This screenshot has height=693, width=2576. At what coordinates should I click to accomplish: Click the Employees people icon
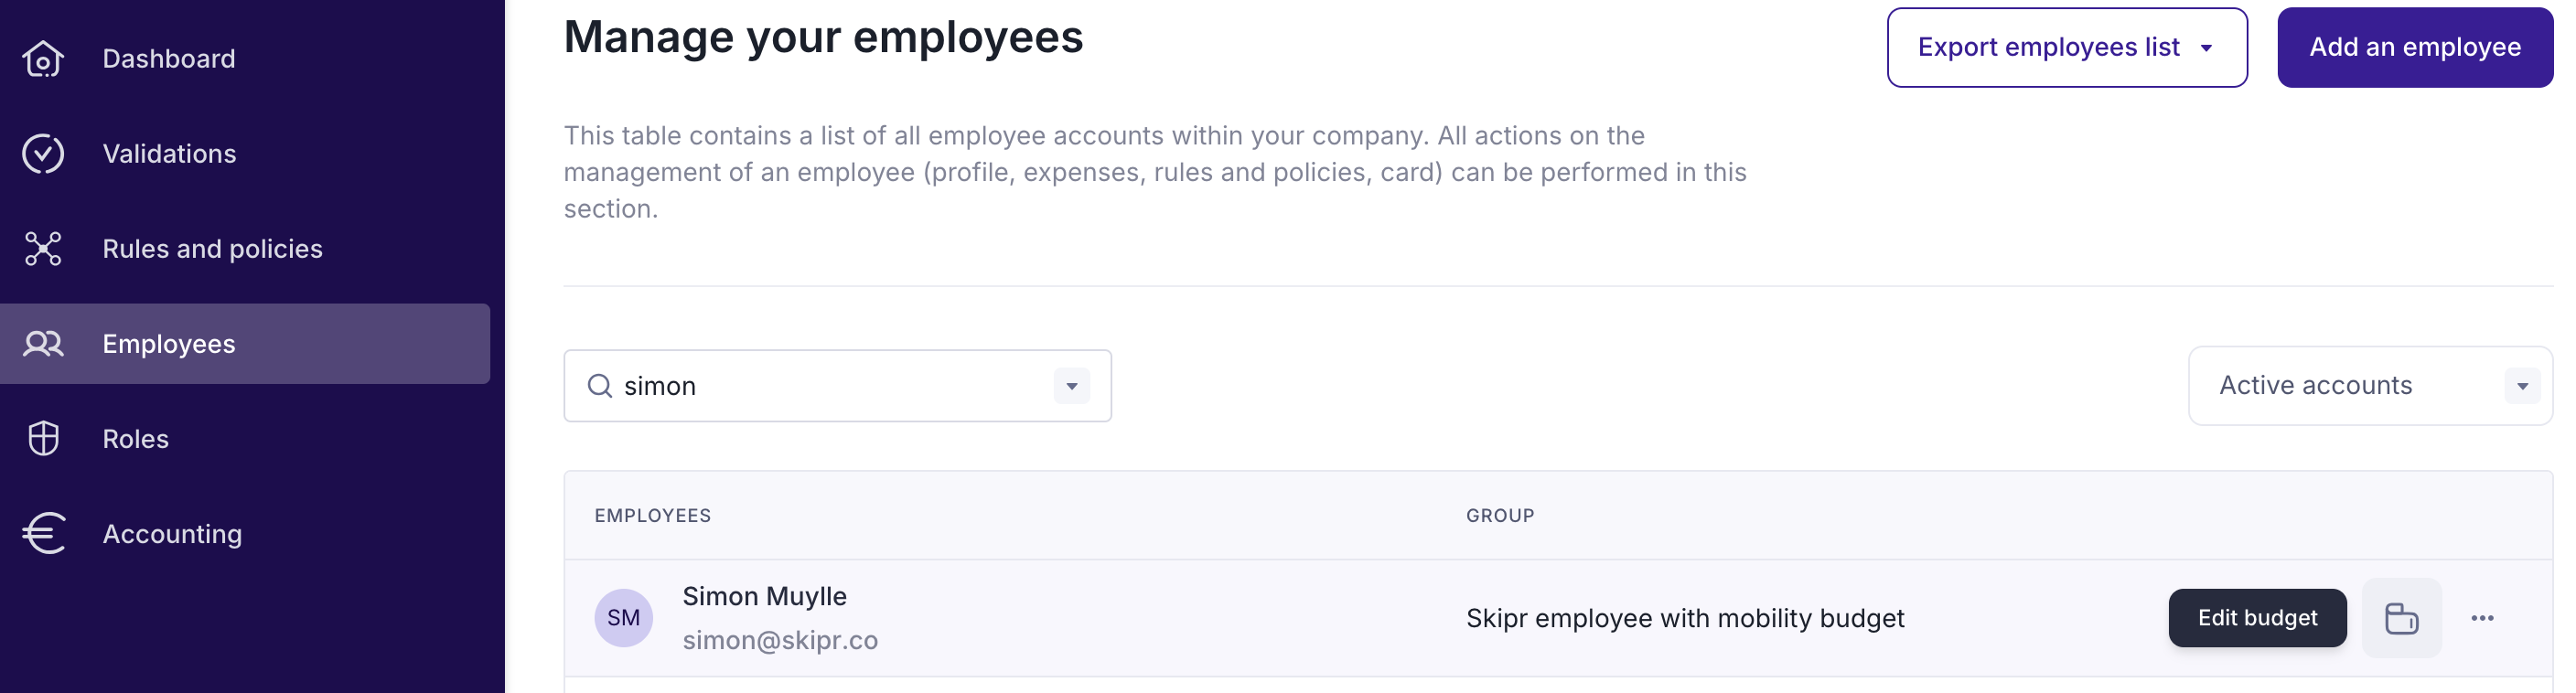(x=43, y=344)
